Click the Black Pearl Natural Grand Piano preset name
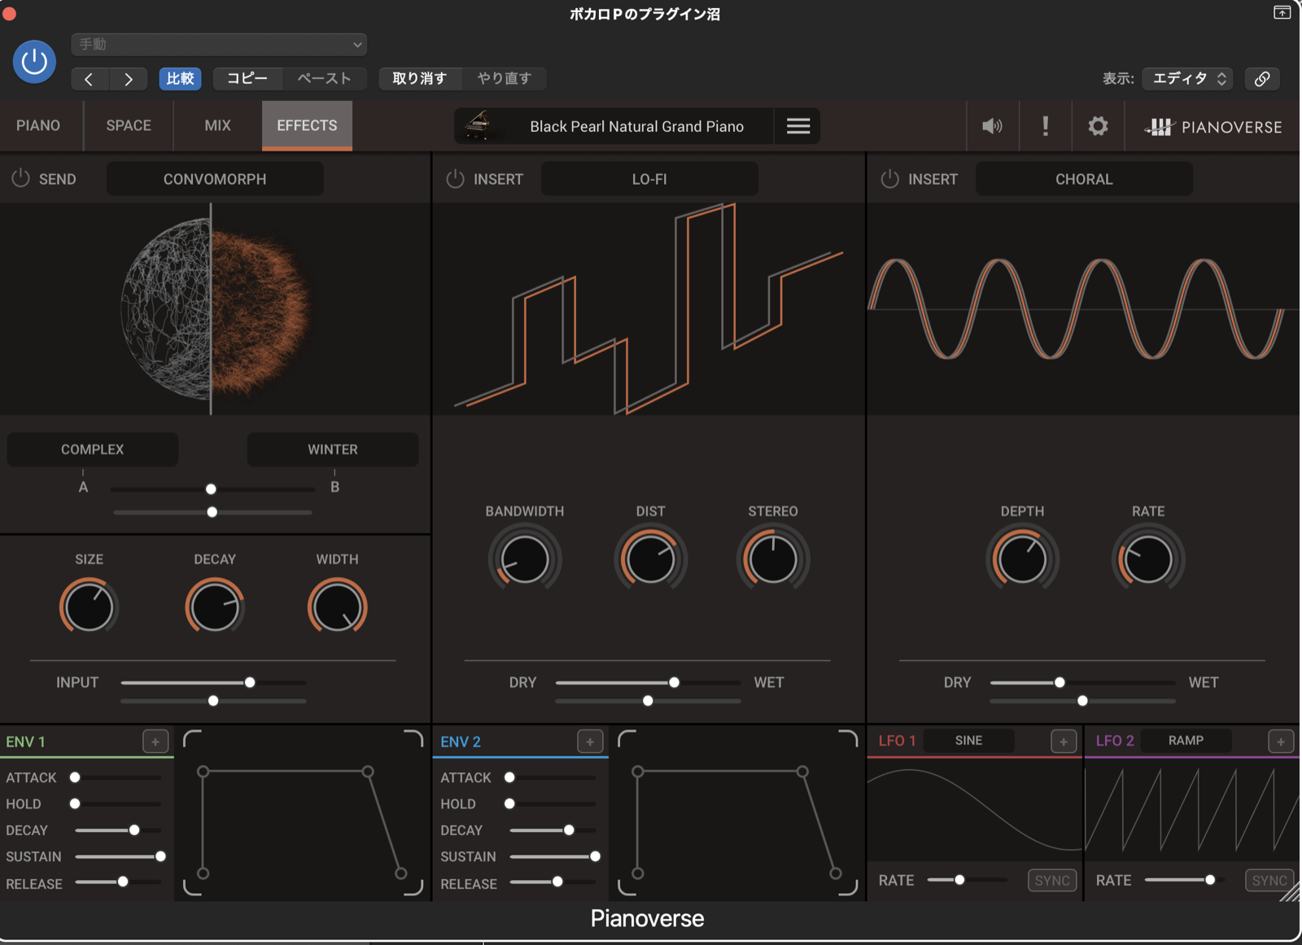 point(637,126)
